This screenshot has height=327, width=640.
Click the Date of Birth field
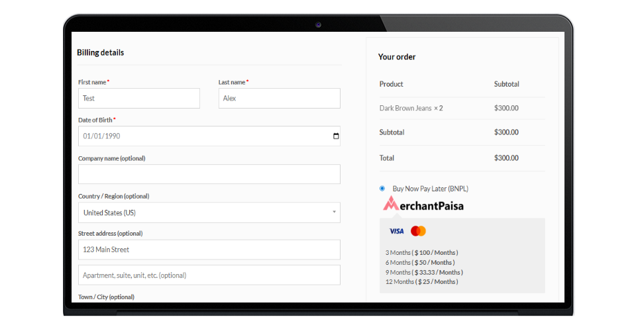tap(199, 136)
